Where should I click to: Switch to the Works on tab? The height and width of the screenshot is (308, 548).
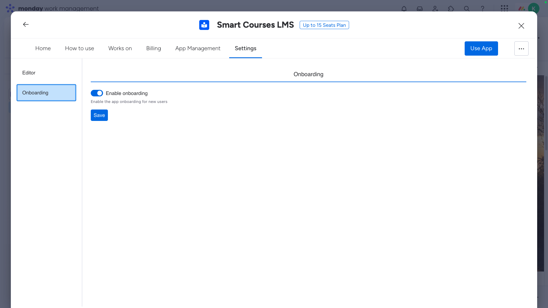point(120,48)
